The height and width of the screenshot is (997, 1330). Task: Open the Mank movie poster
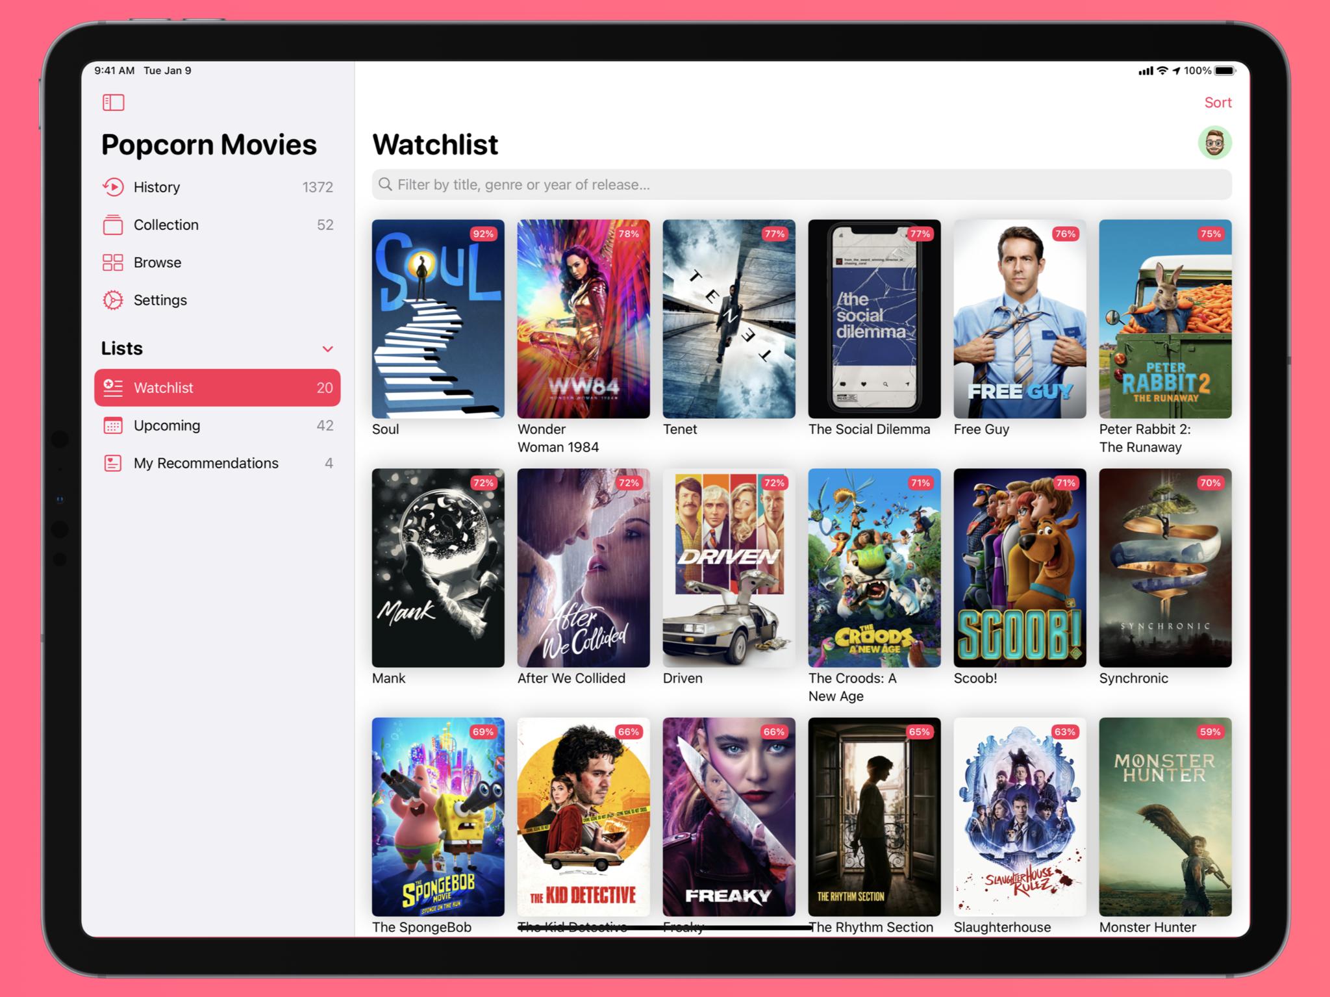pos(438,568)
